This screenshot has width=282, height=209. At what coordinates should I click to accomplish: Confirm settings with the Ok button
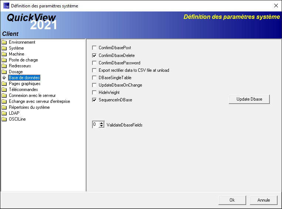[x=232, y=200]
